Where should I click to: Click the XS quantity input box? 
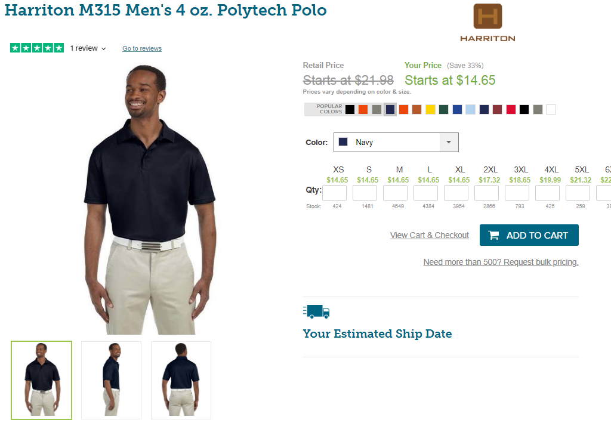[334, 193]
